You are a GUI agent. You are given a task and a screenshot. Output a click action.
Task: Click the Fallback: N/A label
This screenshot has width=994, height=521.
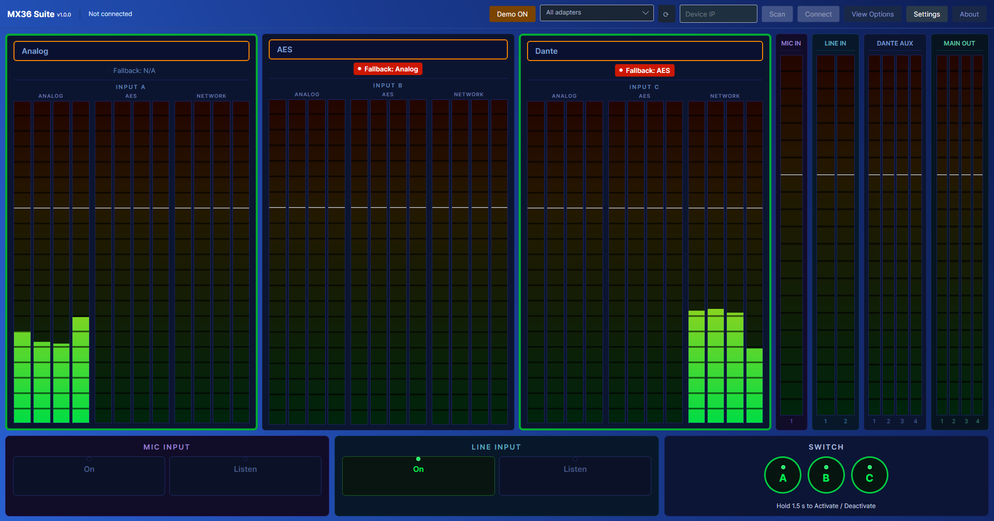131,70
